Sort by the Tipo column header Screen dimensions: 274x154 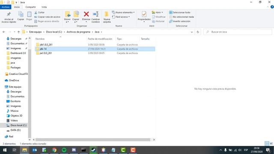pos(119,39)
